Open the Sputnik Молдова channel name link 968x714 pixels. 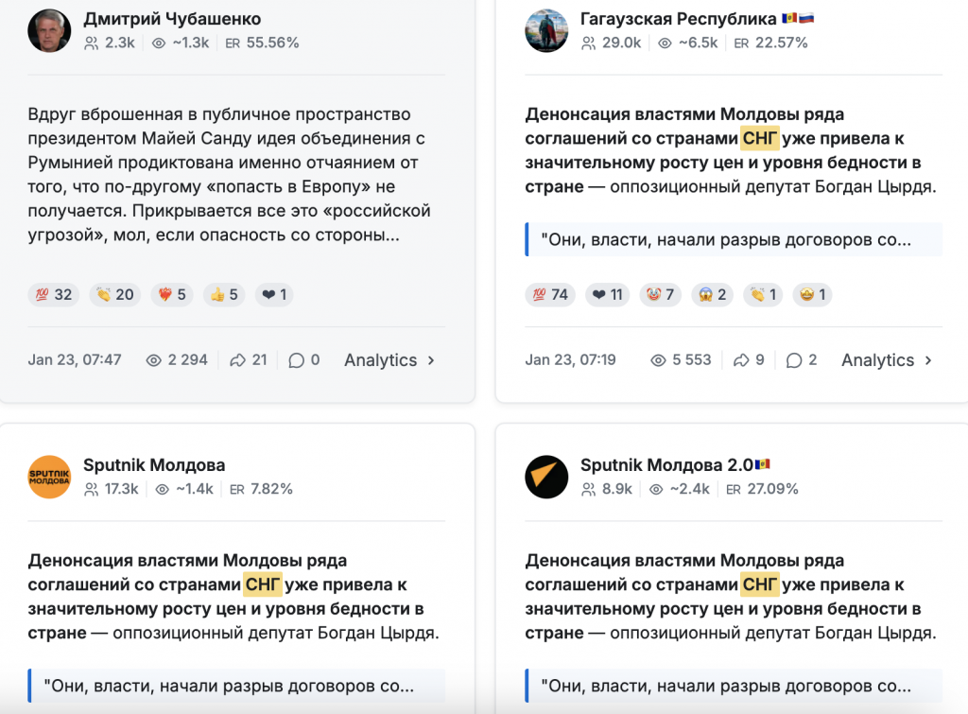154,465
